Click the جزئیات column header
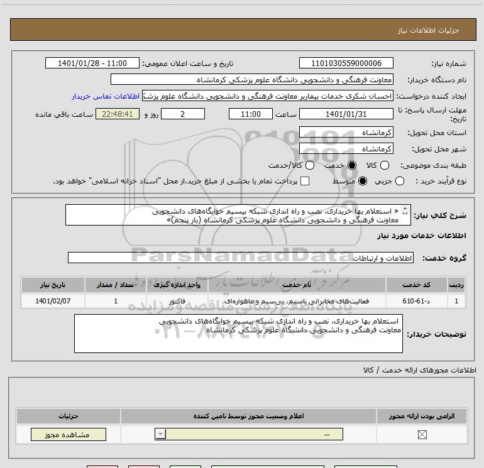The width and height of the screenshot is (484, 468). click(69, 416)
